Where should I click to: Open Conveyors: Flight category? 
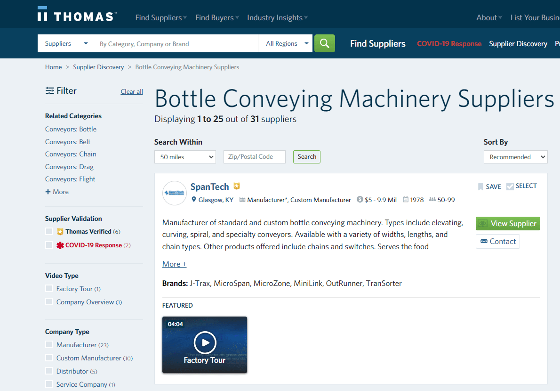(70, 179)
